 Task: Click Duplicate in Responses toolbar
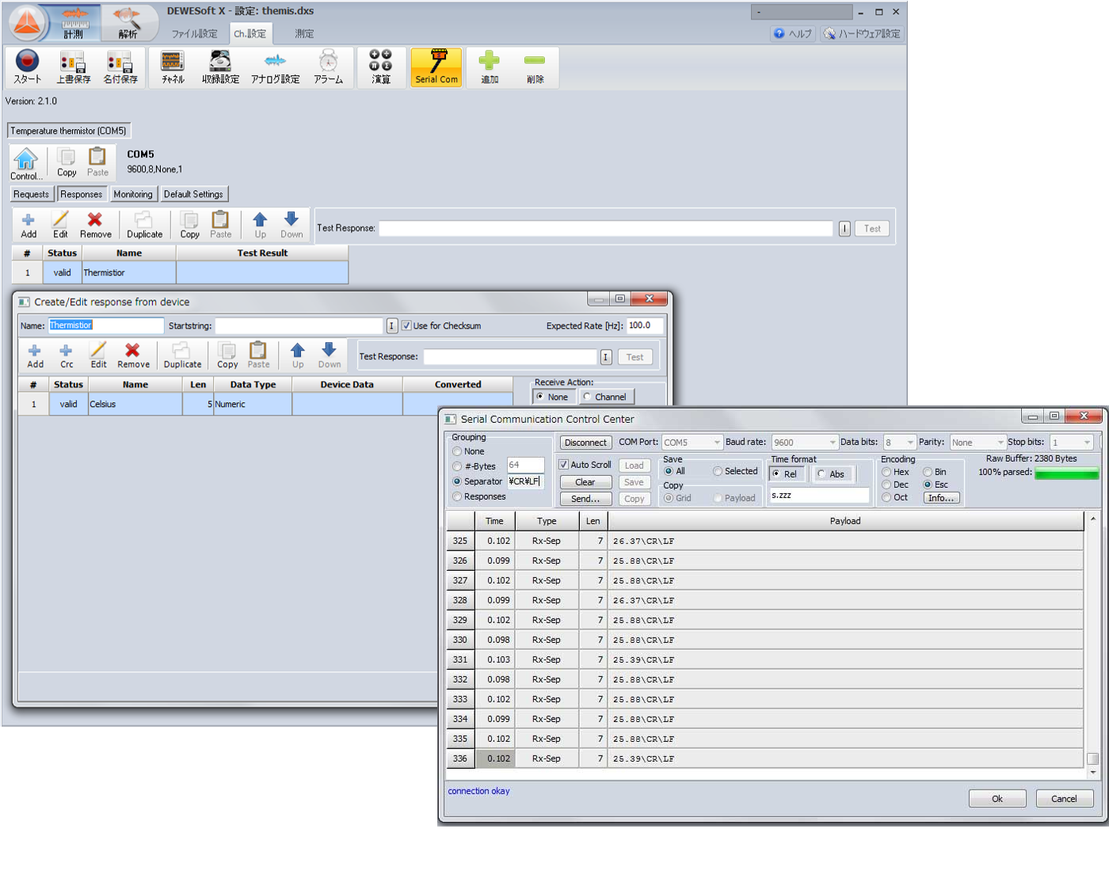[x=144, y=225]
